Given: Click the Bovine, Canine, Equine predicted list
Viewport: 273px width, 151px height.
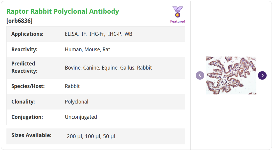Looking at the screenshot, I should pos(108,68).
